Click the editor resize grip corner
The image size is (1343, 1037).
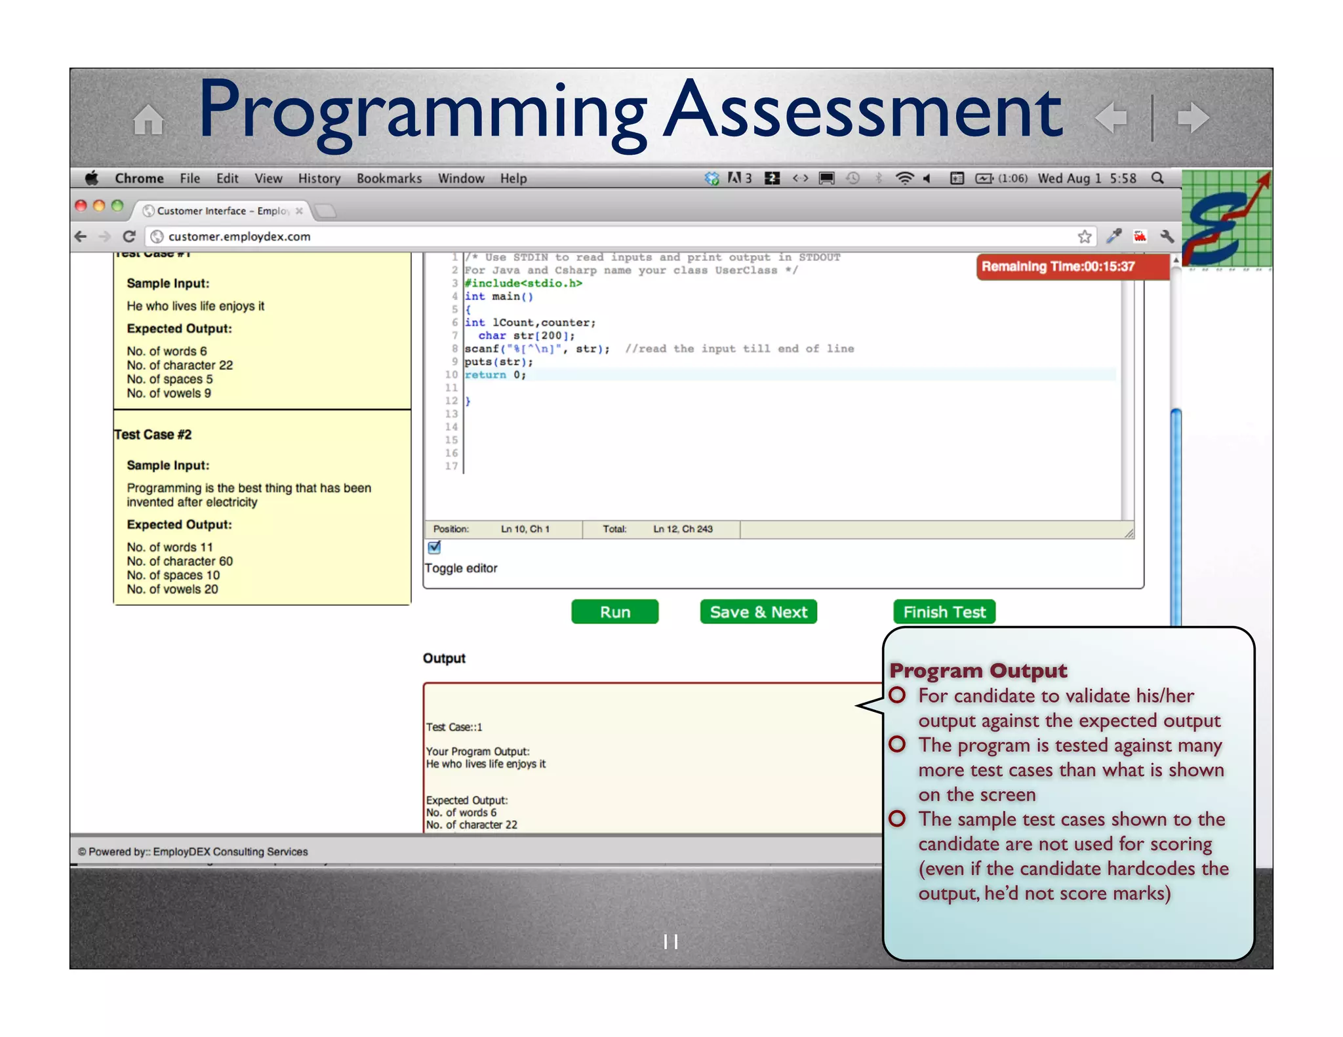point(1129,533)
